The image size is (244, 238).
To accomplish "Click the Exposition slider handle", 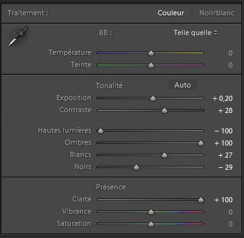I will [x=153, y=98].
